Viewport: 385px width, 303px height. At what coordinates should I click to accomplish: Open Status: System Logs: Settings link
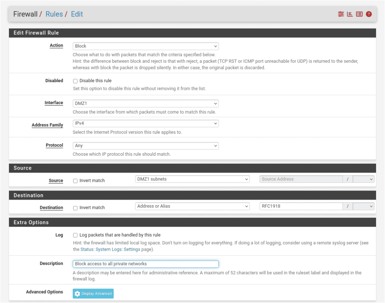tap(110, 249)
